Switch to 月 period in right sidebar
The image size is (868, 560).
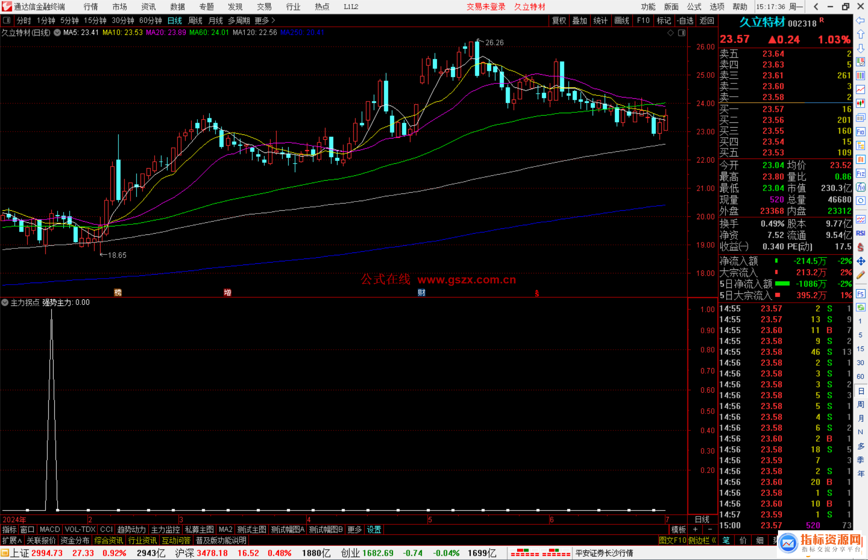860,418
